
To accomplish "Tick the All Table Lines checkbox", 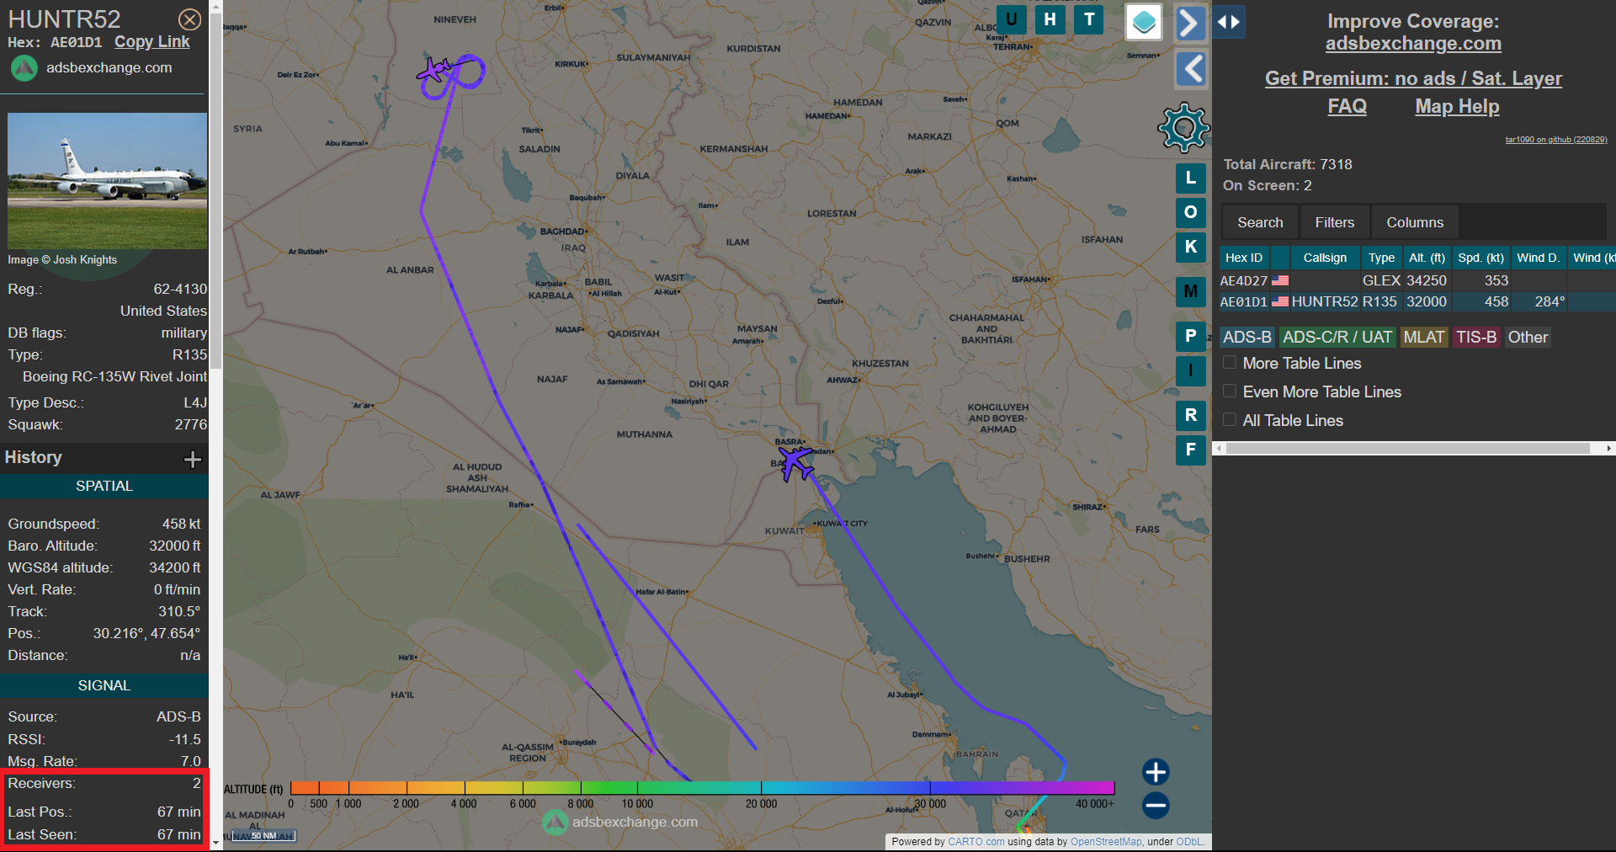I will 1230,420.
